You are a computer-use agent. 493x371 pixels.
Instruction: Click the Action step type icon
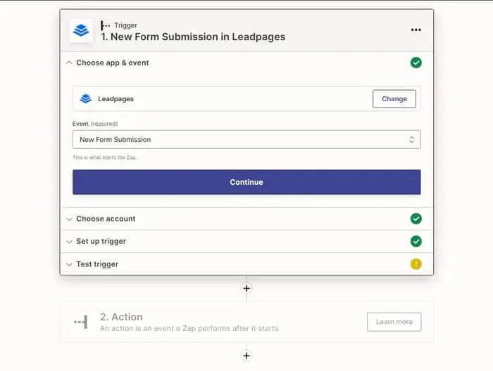(81, 322)
